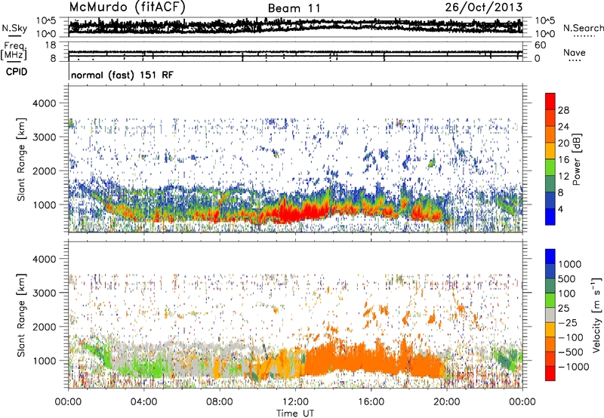Select the '4' Power colorbar tick label
Screen dimensions: 604x418
coord(560,209)
